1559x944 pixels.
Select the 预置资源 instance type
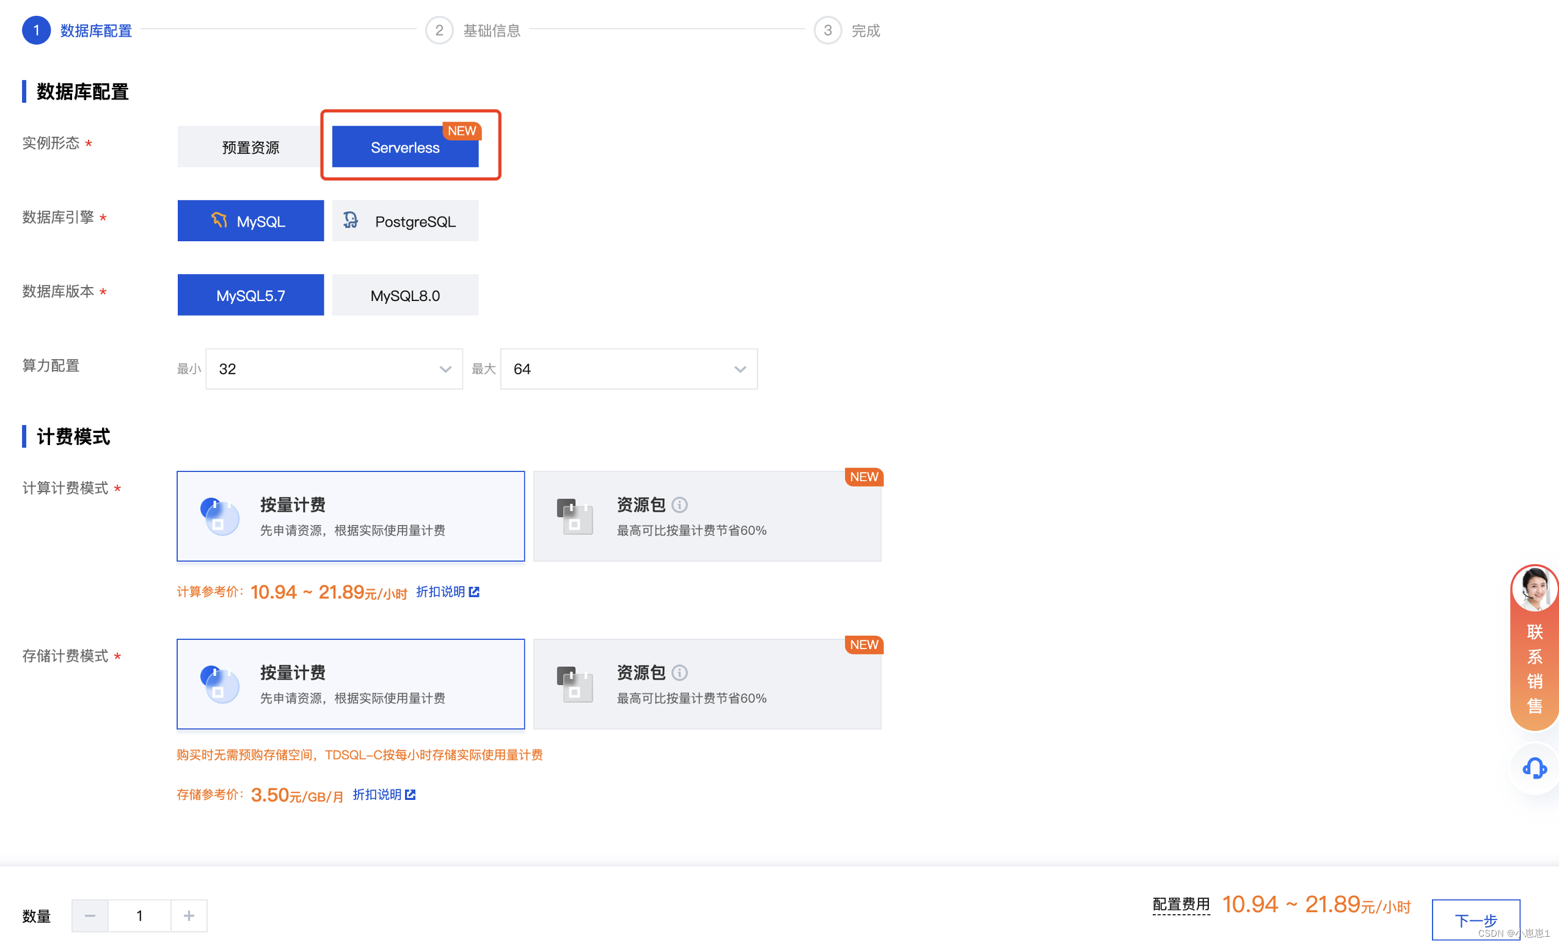click(x=250, y=147)
